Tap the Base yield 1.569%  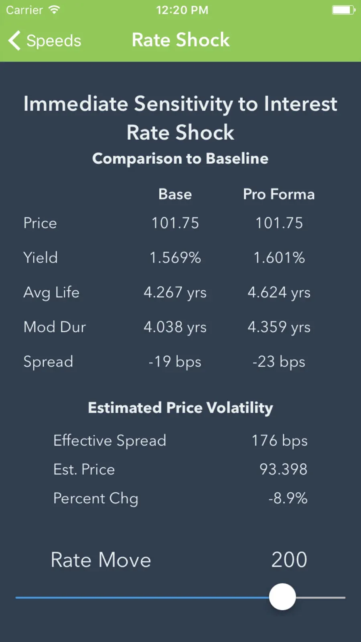(175, 258)
